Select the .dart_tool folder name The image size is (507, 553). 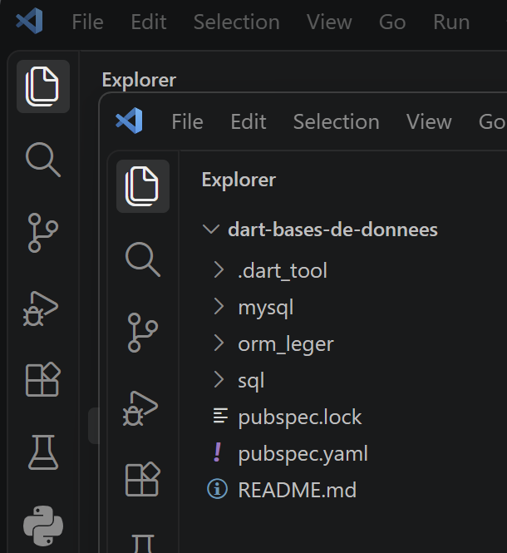[x=283, y=270]
